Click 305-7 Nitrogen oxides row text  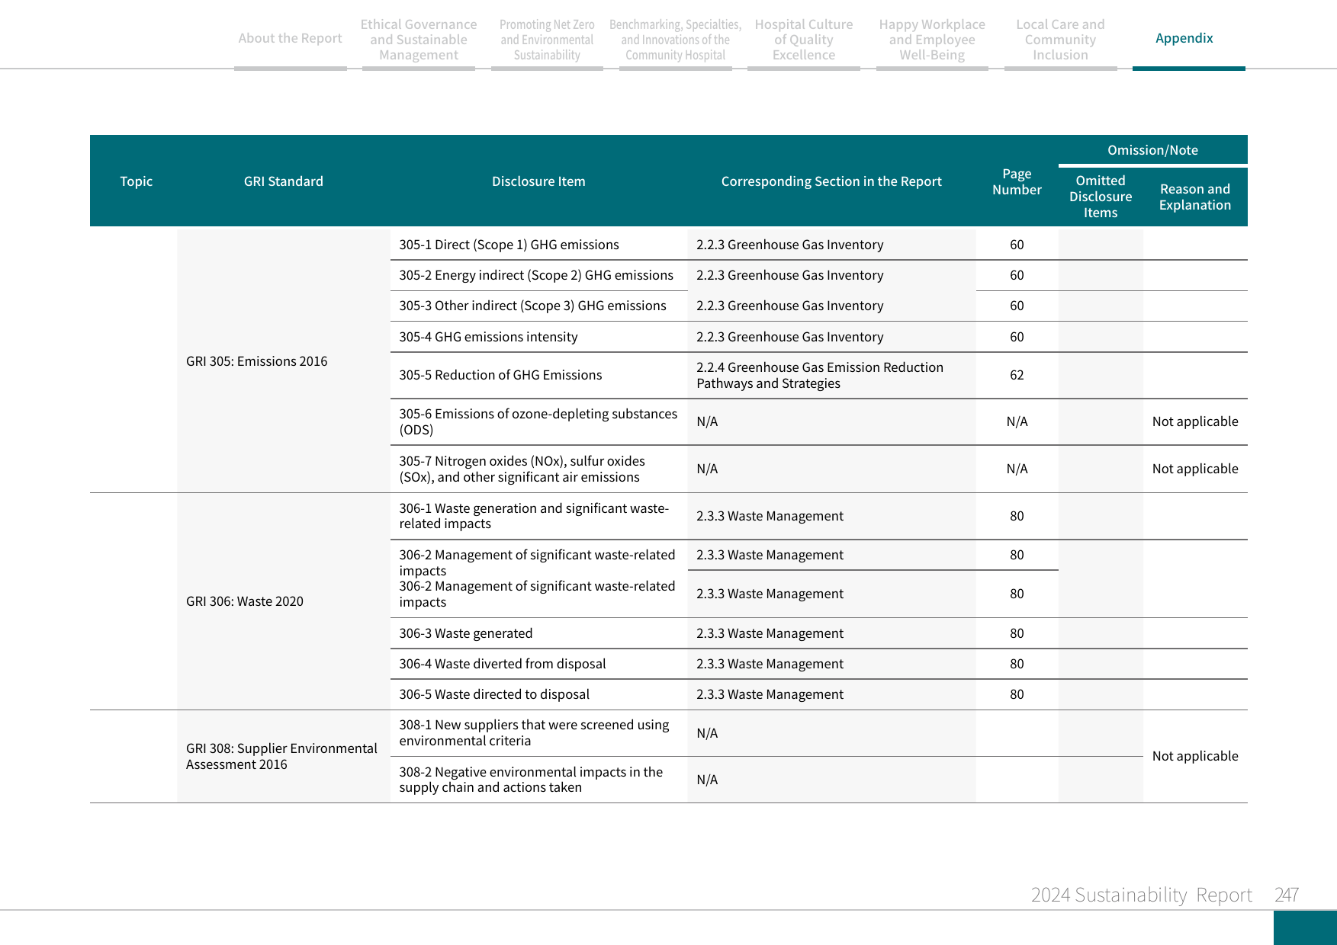[522, 469]
